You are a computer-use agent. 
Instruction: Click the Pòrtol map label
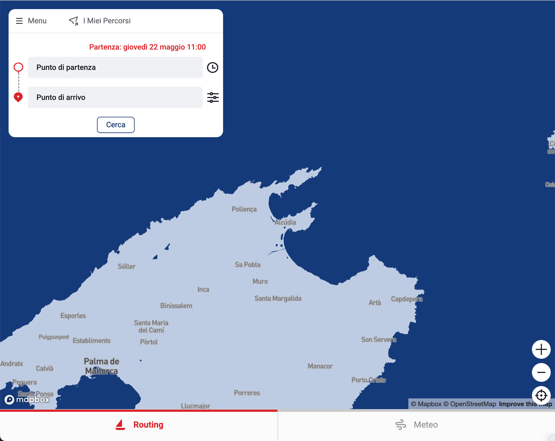coord(149,342)
